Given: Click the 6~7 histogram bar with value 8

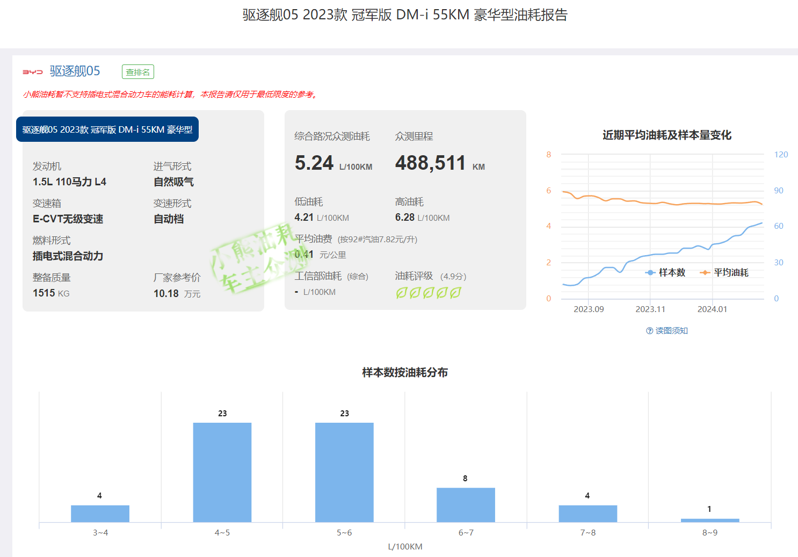Looking at the screenshot, I should click(466, 505).
